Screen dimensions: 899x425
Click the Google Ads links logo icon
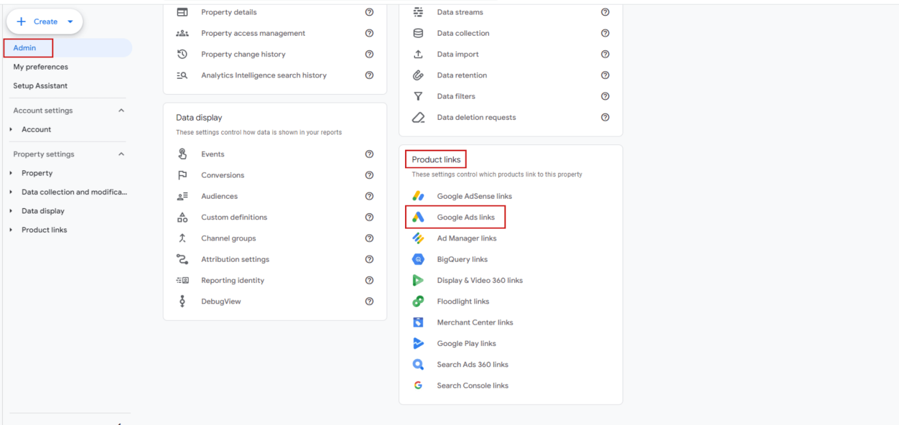click(x=418, y=217)
